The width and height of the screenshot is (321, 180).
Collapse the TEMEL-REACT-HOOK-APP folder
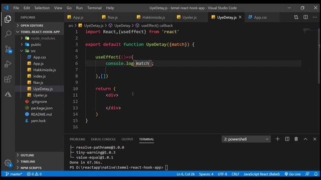(x=40, y=31)
